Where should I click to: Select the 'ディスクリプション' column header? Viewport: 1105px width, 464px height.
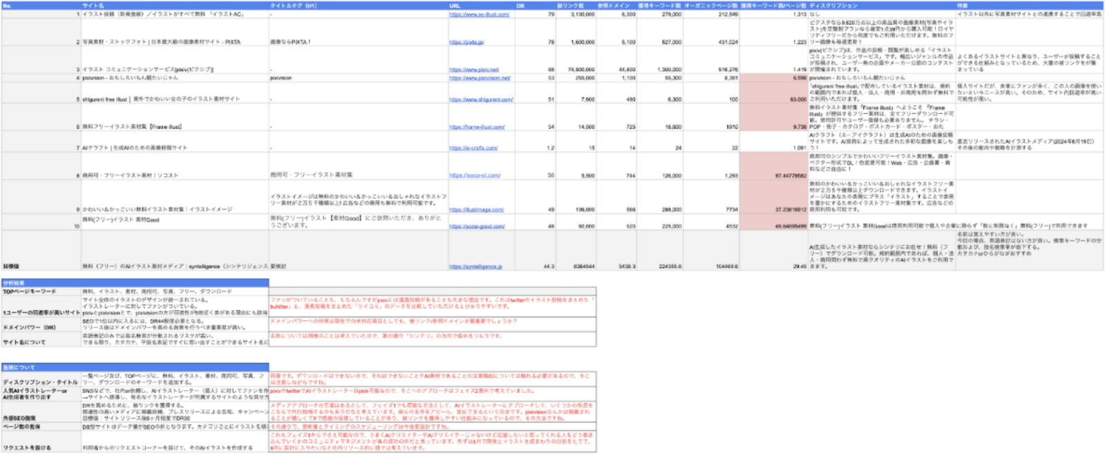coord(882,6)
